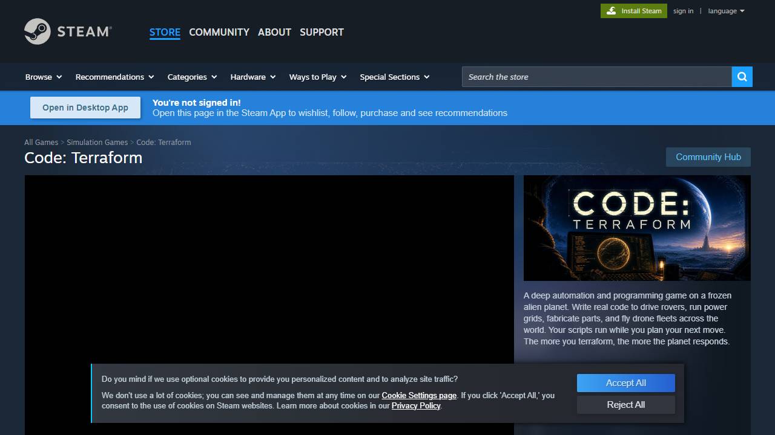Switch to the COMMUNITY tab
Screen dimensions: 775x435
click(219, 32)
